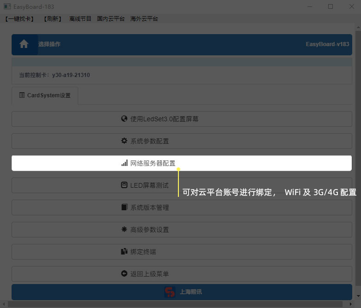This screenshot has width=361, height=308.
Task: Open the LED屏幕测试 option
Action: (182, 185)
